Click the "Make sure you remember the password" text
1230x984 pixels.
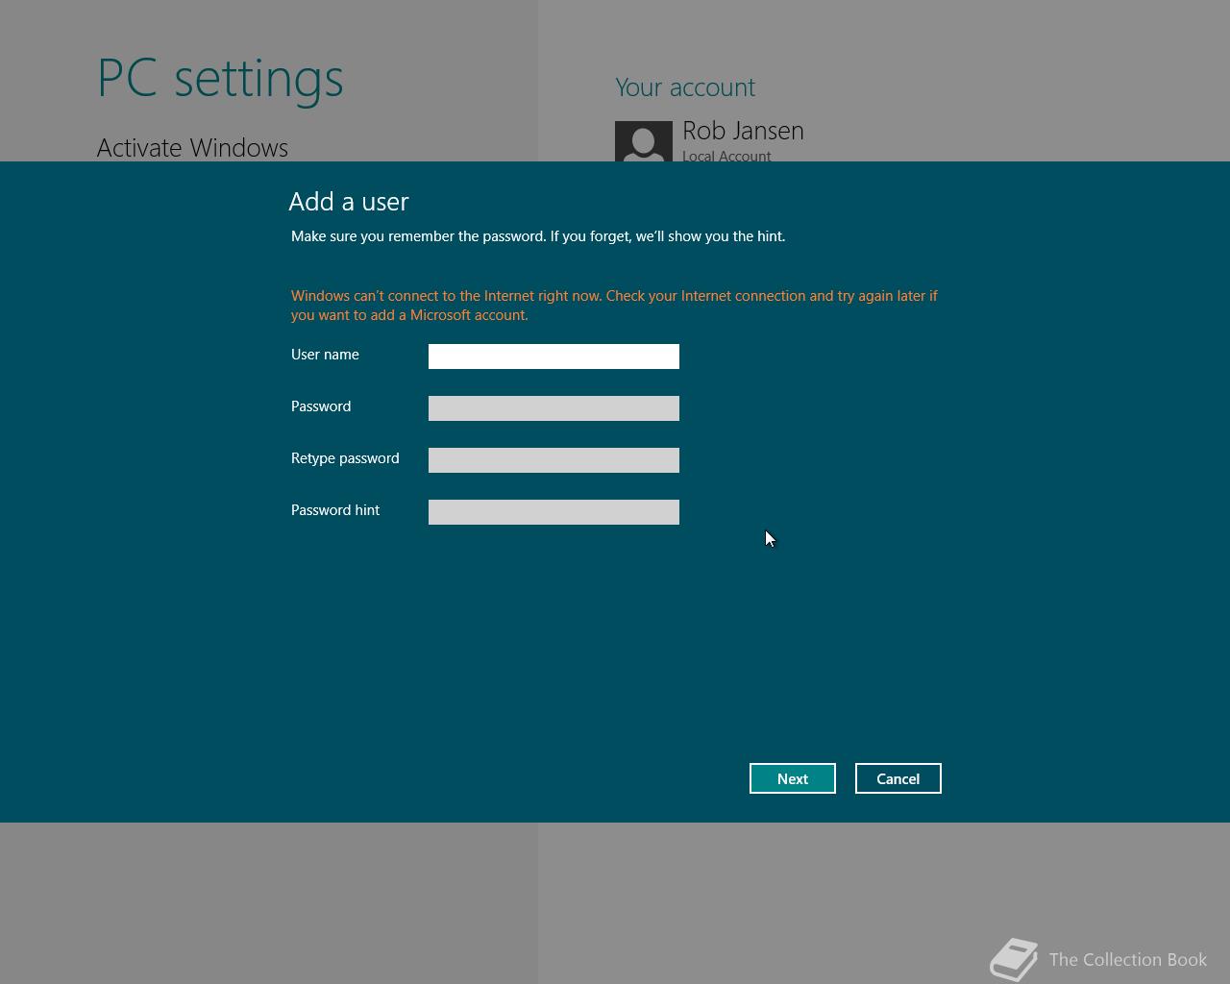pyautogui.click(x=538, y=236)
